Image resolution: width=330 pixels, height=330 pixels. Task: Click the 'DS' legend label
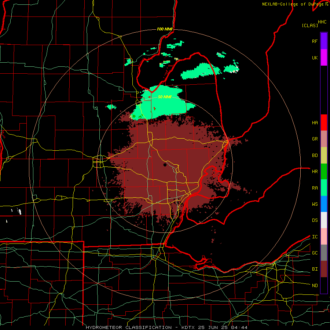click(315, 220)
